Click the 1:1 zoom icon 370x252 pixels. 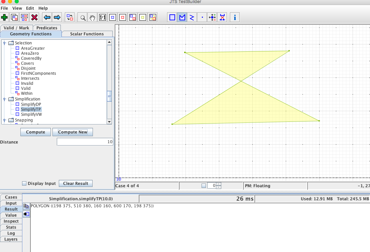pyautogui.click(x=103, y=17)
